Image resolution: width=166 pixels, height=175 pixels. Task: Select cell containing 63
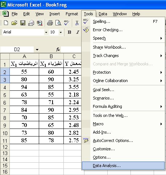tap(24, 95)
